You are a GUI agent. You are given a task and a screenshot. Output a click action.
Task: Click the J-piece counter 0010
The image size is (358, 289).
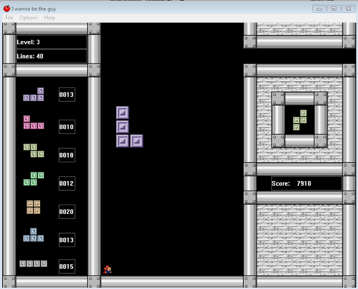(x=67, y=127)
